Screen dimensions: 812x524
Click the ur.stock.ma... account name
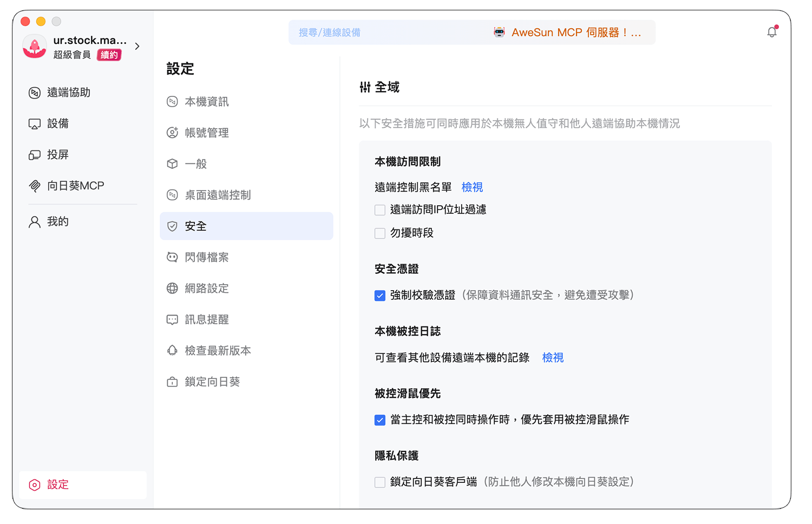90,41
